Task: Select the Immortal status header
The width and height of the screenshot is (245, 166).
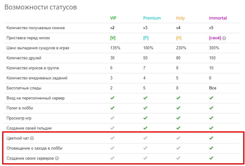Action: tap(218, 18)
